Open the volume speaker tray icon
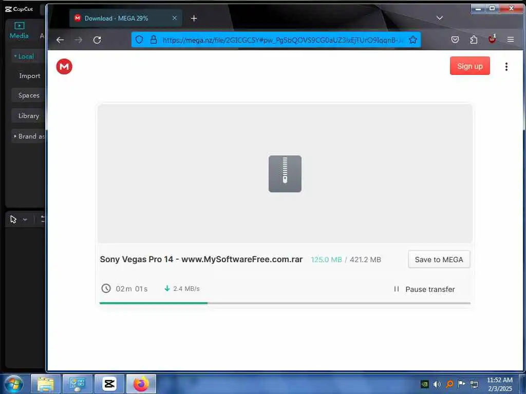Screen dimensions: 526x394 point(437,384)
